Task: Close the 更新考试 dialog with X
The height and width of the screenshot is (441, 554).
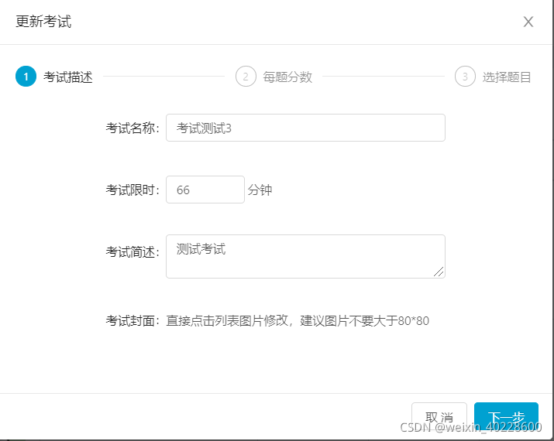Action: coord(528,22)
